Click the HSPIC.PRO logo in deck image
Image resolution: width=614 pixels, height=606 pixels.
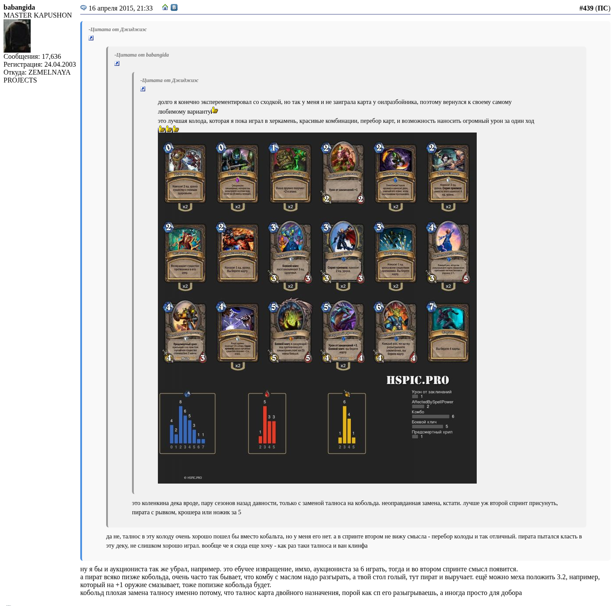tap(418, 380)
